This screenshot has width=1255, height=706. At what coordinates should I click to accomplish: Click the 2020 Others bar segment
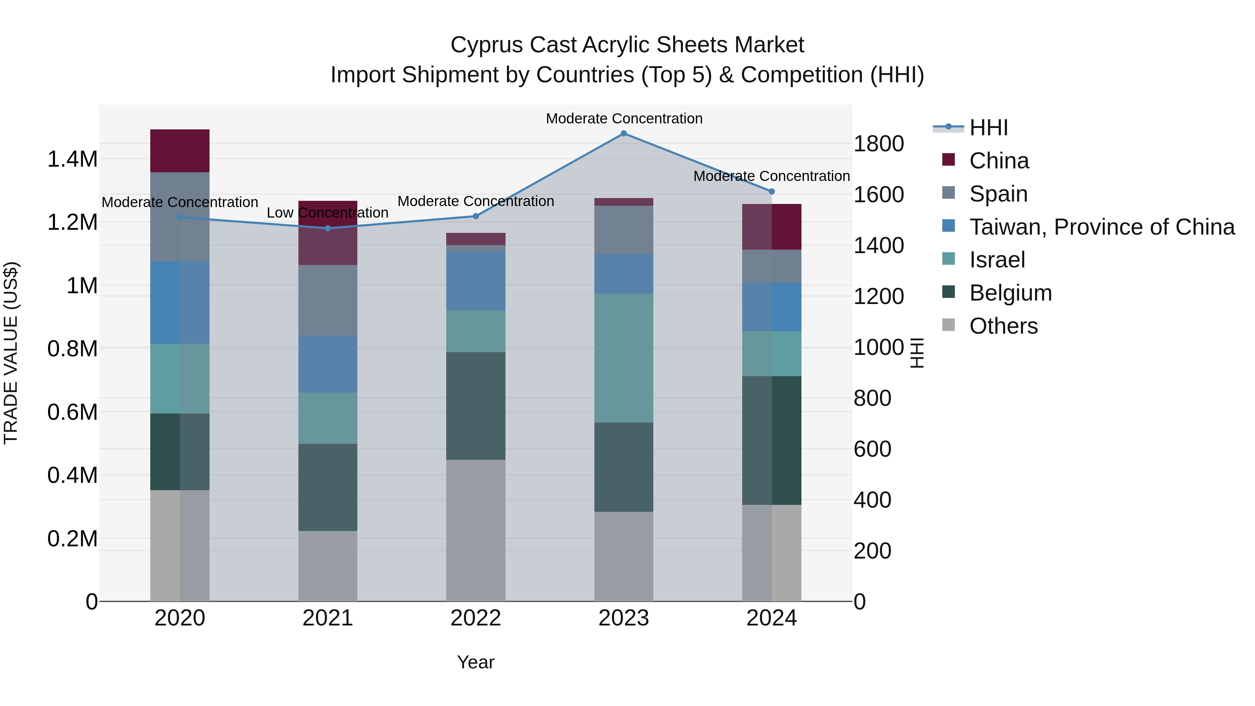(x=180, y=546)
